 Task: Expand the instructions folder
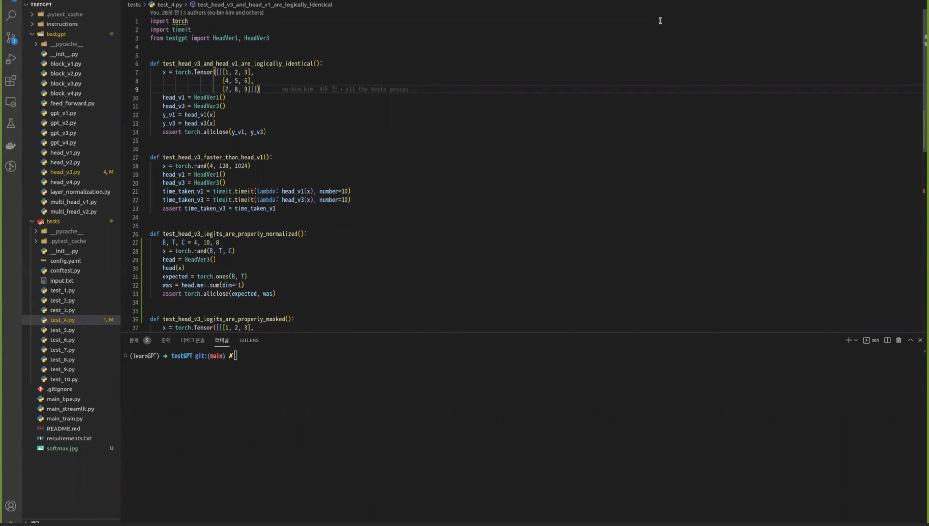click(x=32, y=24)
